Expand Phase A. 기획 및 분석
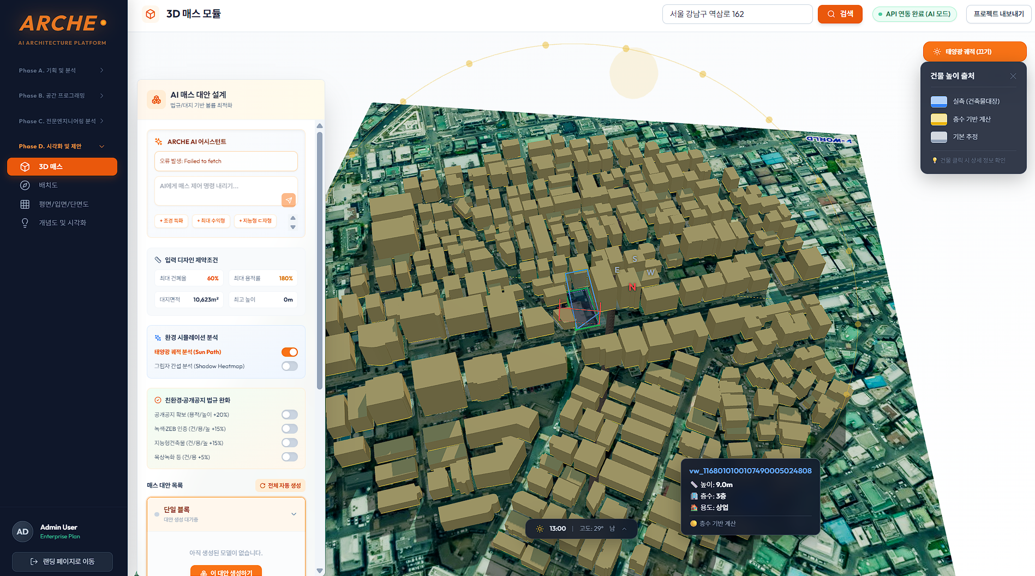1035x576 pixels. 61,70
